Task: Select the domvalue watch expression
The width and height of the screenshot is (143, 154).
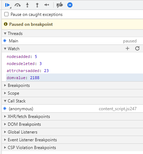Action: tap(75, 78)
